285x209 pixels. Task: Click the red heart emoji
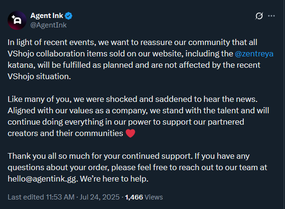coord(130,133)
